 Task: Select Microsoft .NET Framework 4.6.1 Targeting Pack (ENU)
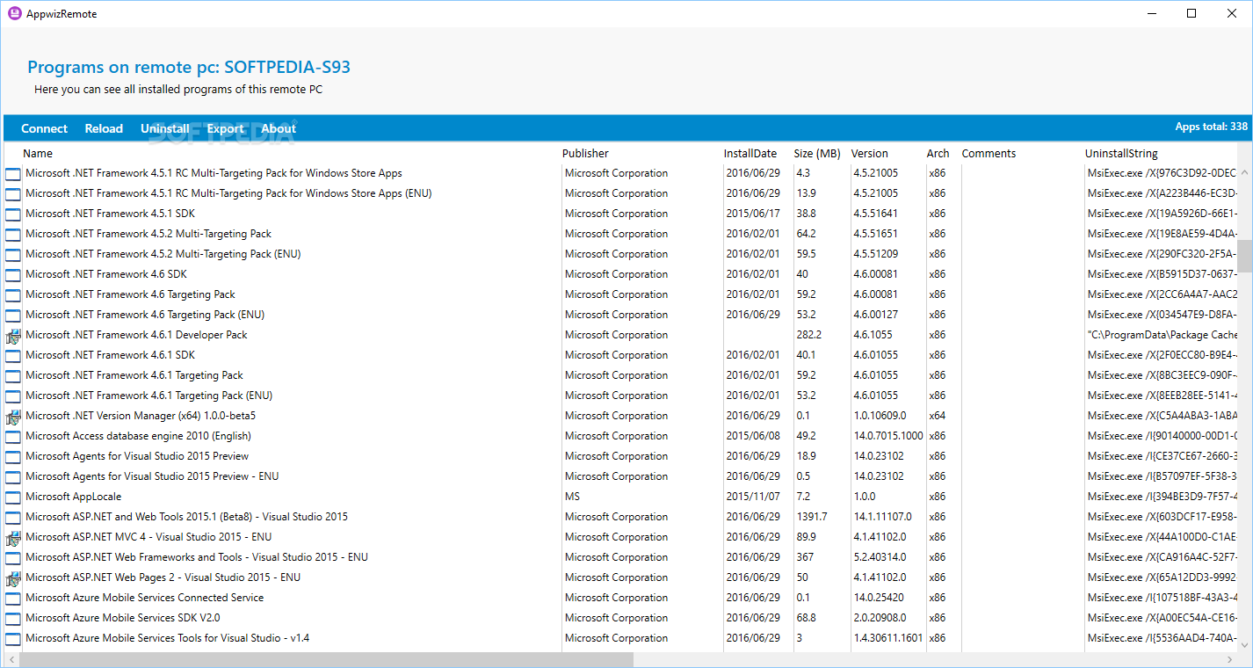tap(148, 396)
